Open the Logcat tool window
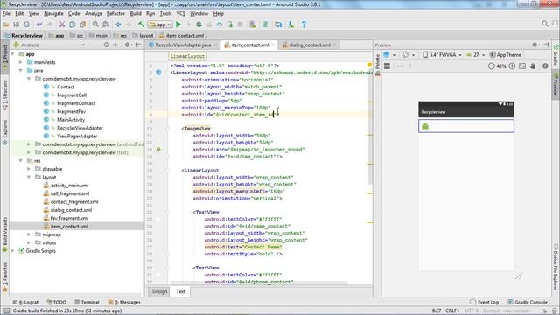 pyautogui.click(x=25, y=302)
